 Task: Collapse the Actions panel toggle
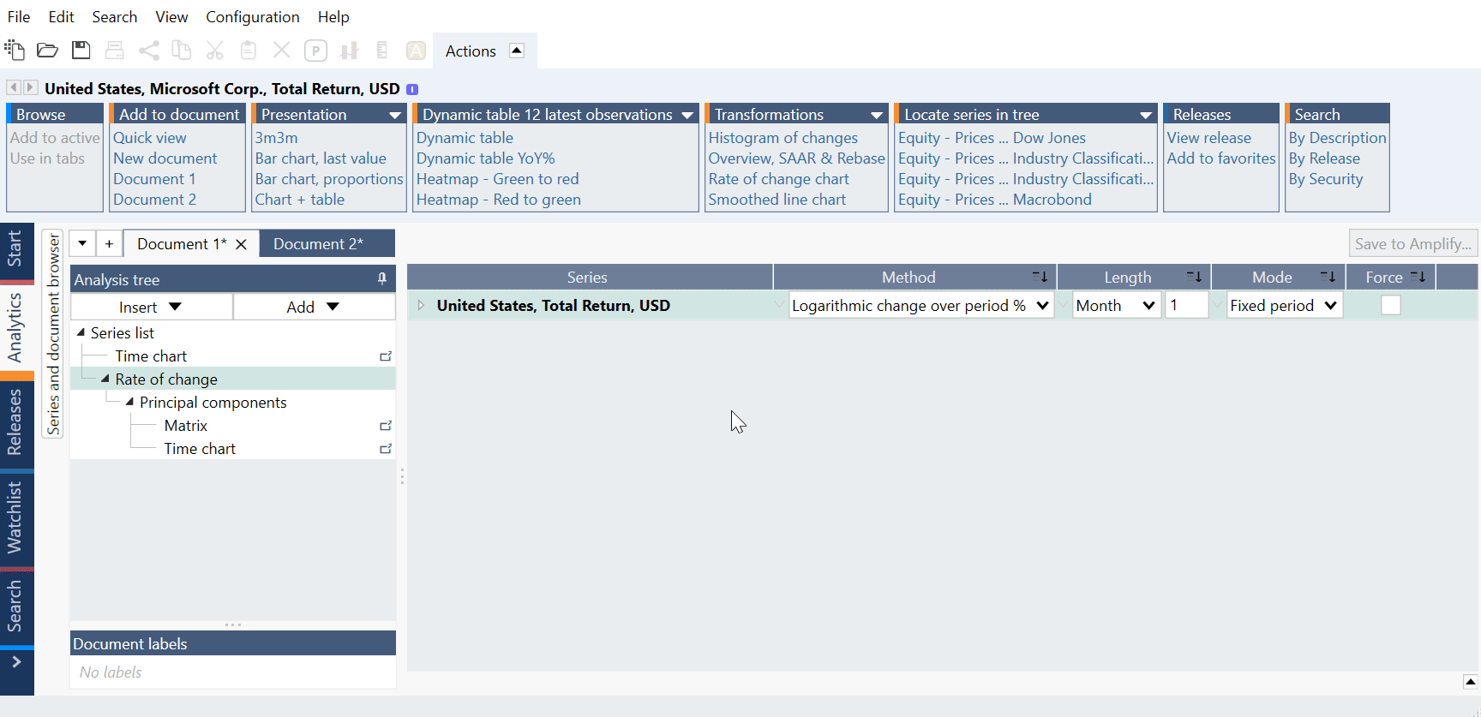(x=517, y=51)
